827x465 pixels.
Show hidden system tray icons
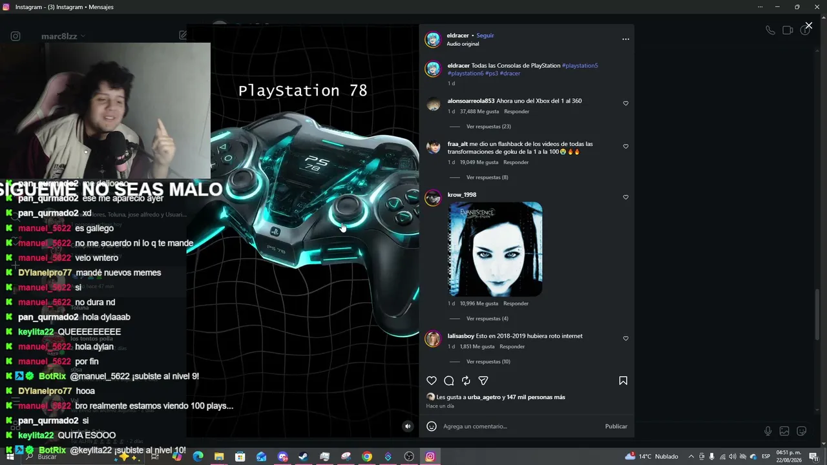[691, 457]
